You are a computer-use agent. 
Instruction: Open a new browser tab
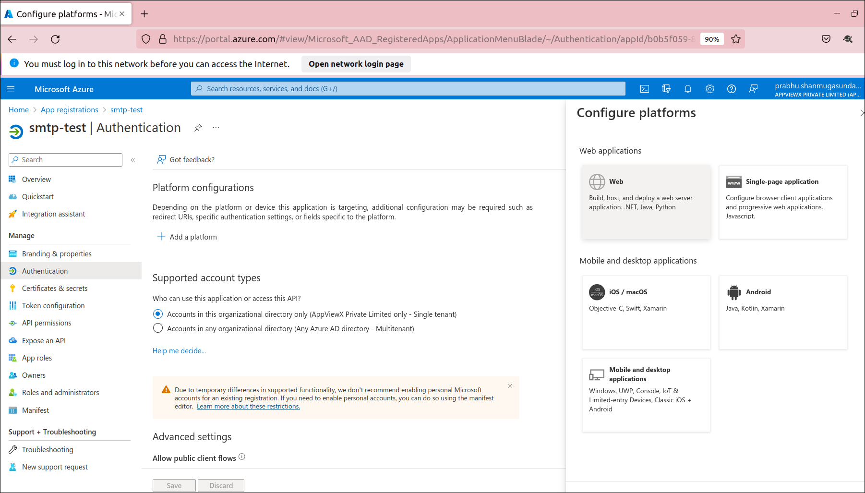[x=144, y=14]
